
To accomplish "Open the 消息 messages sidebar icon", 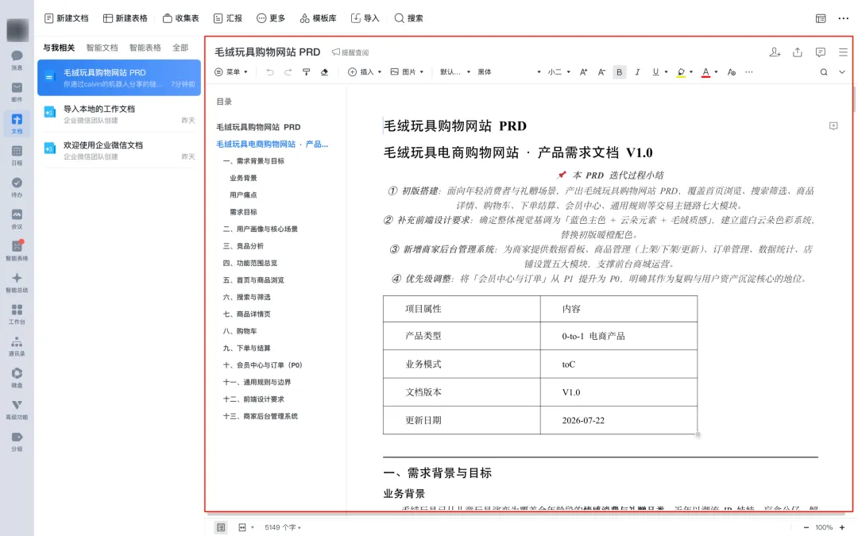I will [x=17, y=60].
